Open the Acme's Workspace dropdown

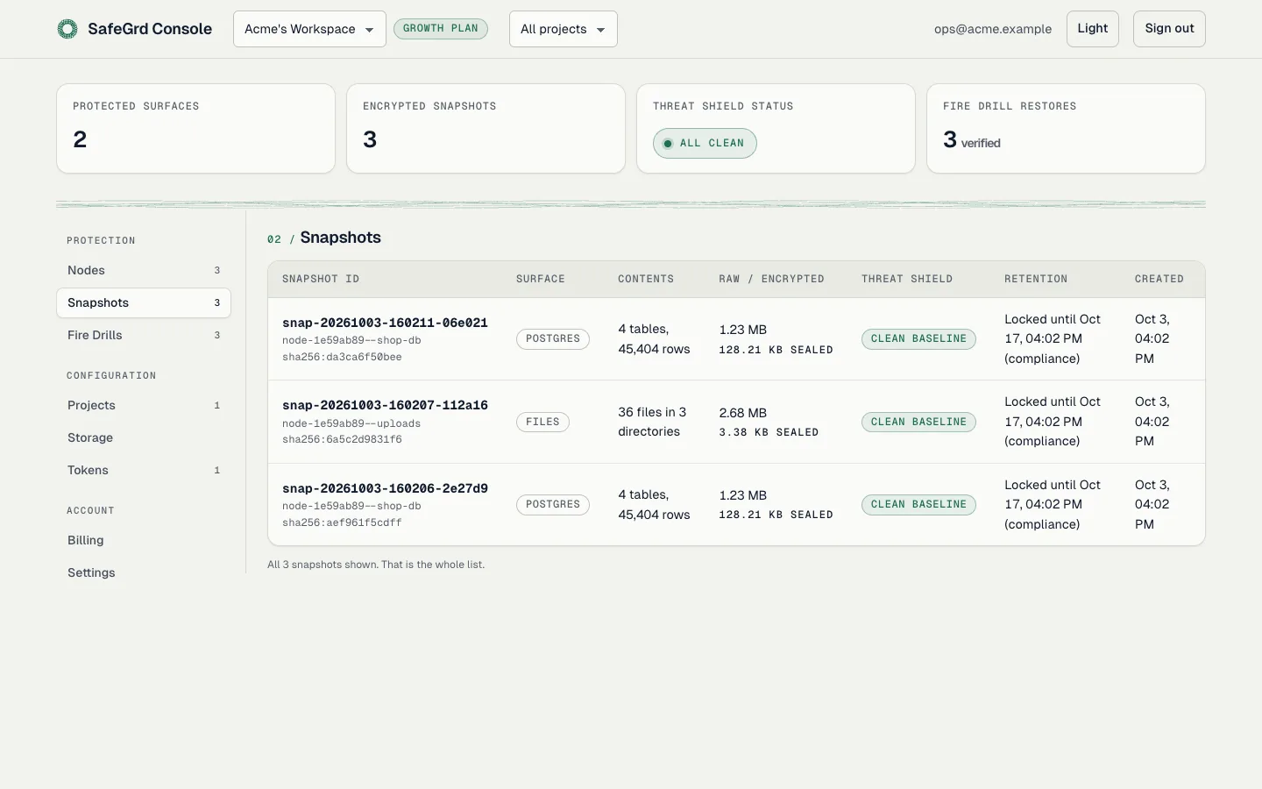coord(309,29)
